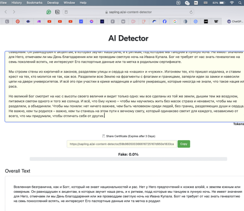Switch to the pinned Facebook tab
Image resolution: width=244 pixels, height=211 pixels.
click(164, 21)
